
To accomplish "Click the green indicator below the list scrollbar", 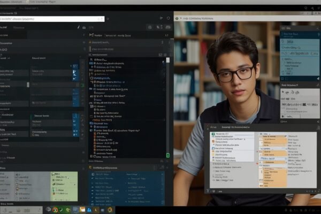I will (167, 155).
